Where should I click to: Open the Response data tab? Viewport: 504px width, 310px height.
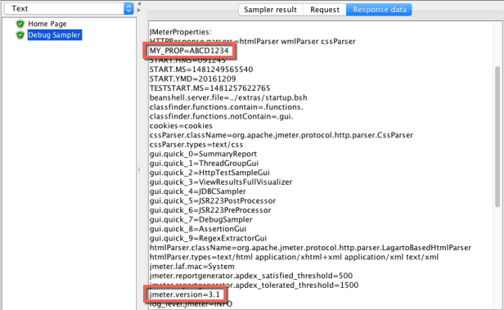[x=380, y=10]
